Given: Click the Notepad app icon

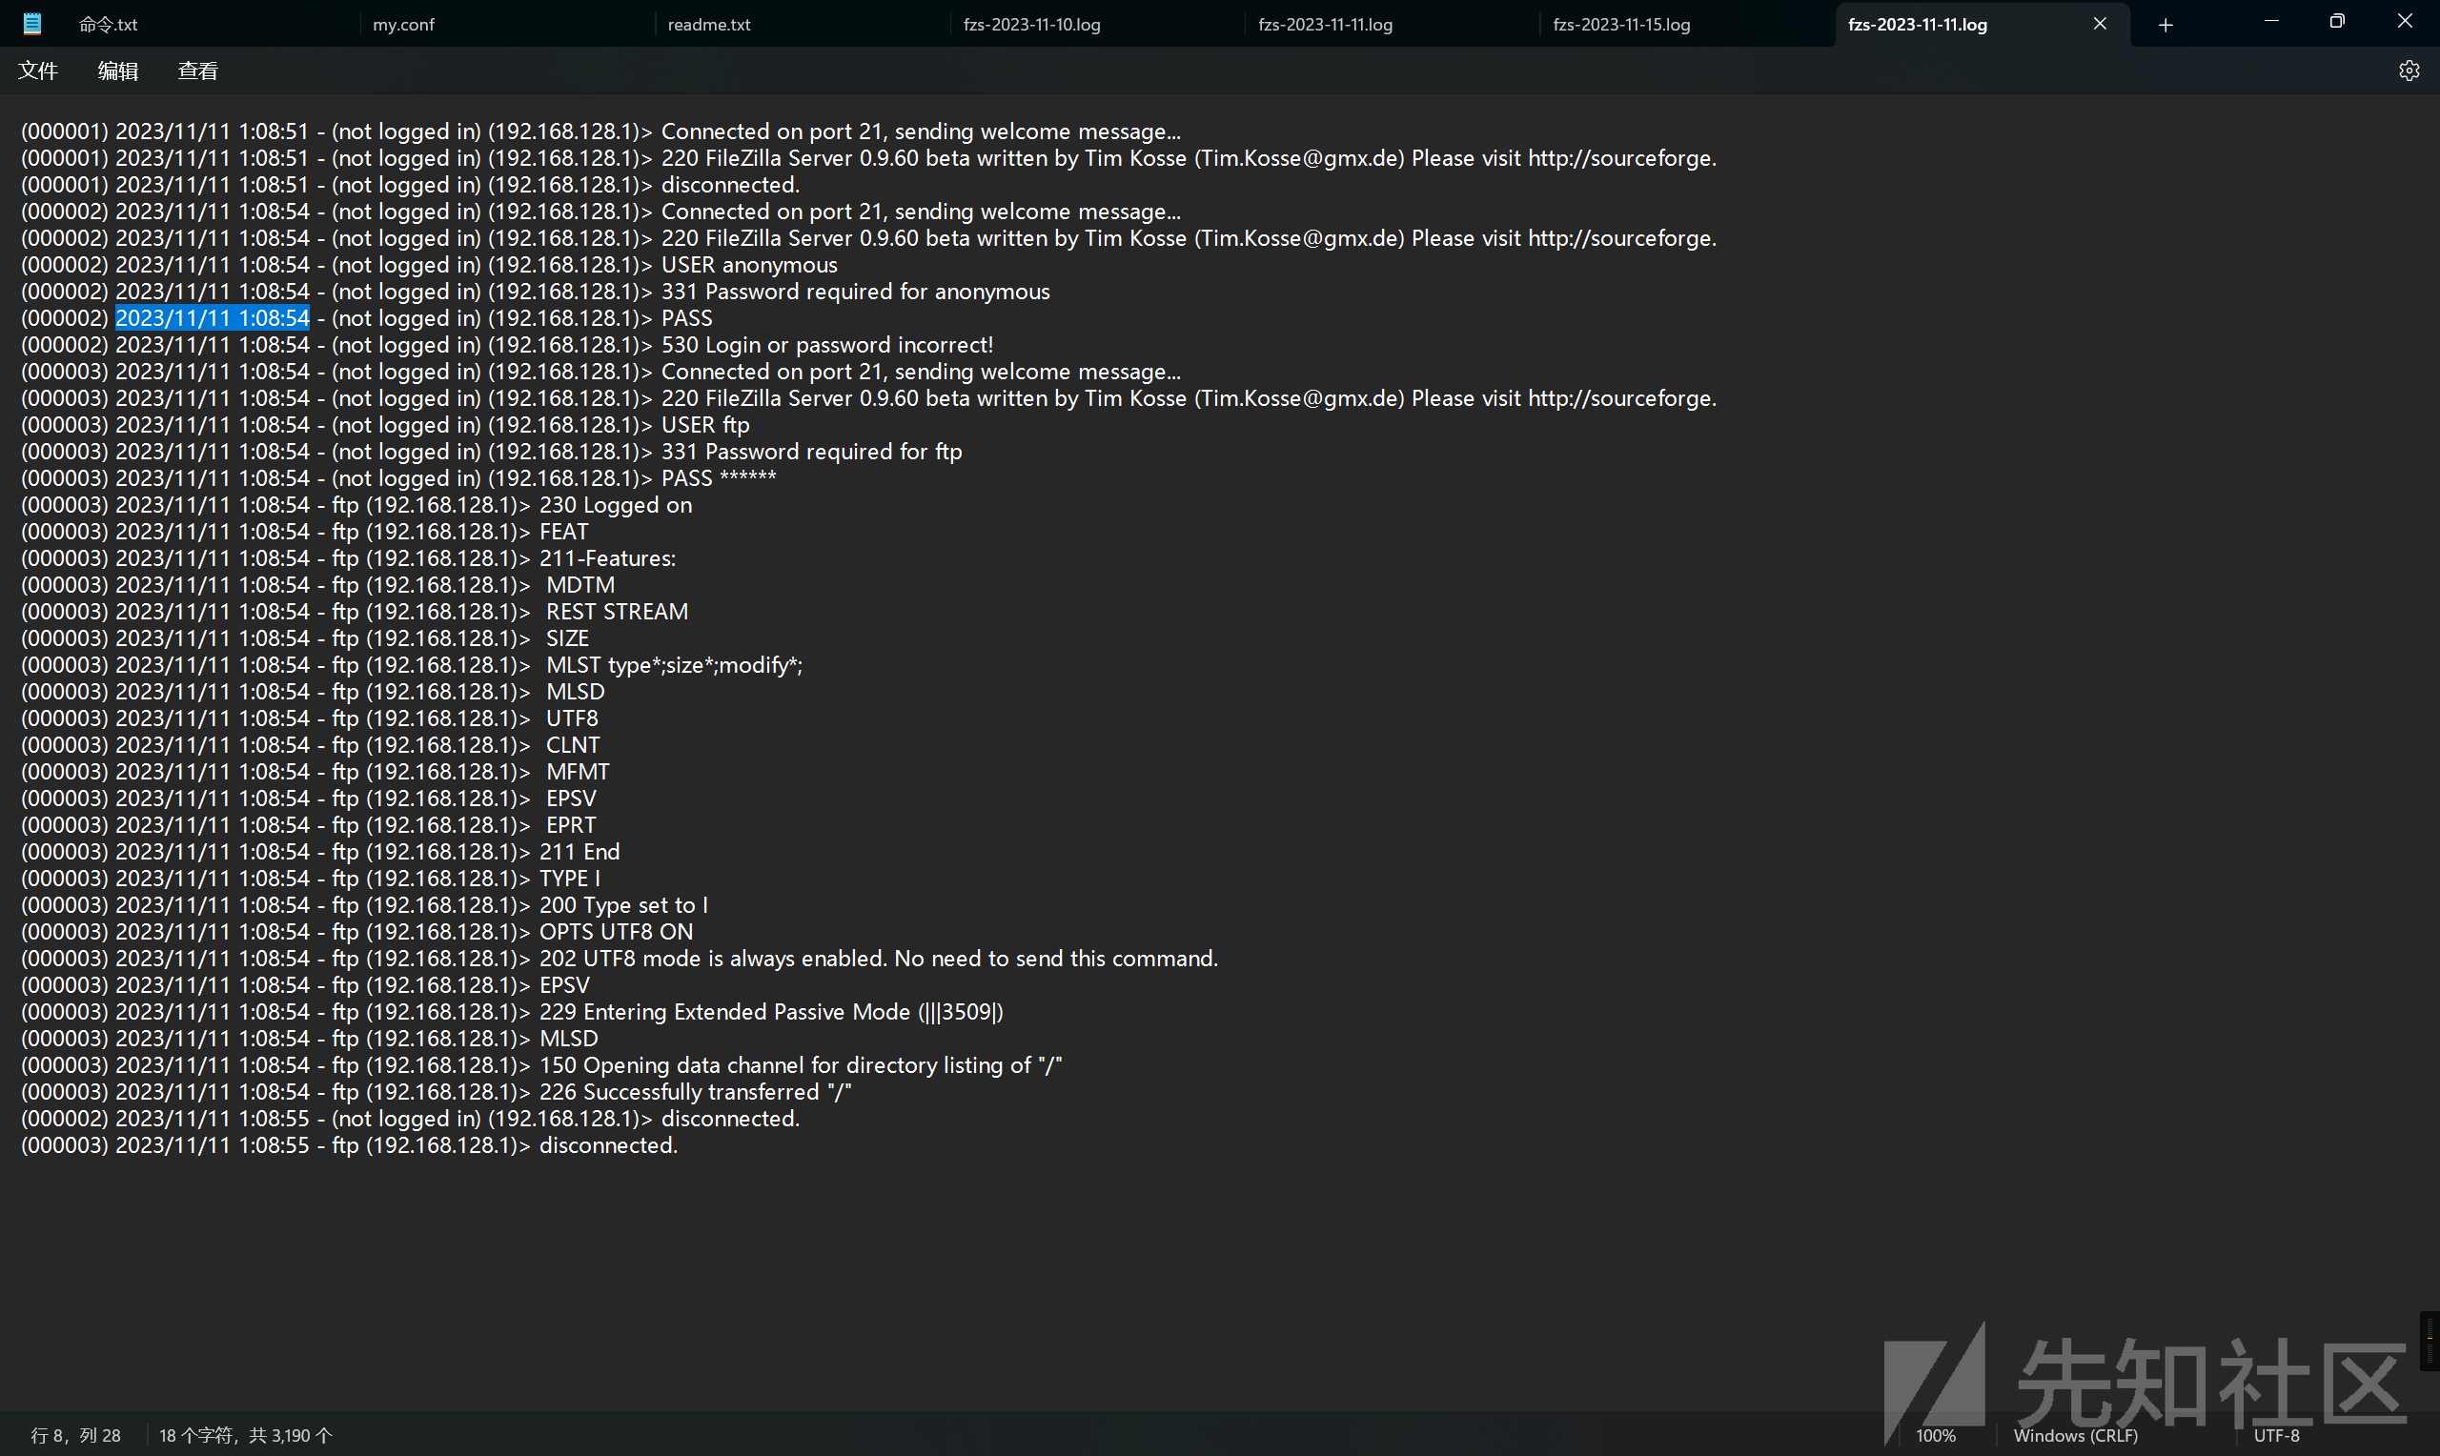Looking at the screenshot, I should [x=32, y=24].
